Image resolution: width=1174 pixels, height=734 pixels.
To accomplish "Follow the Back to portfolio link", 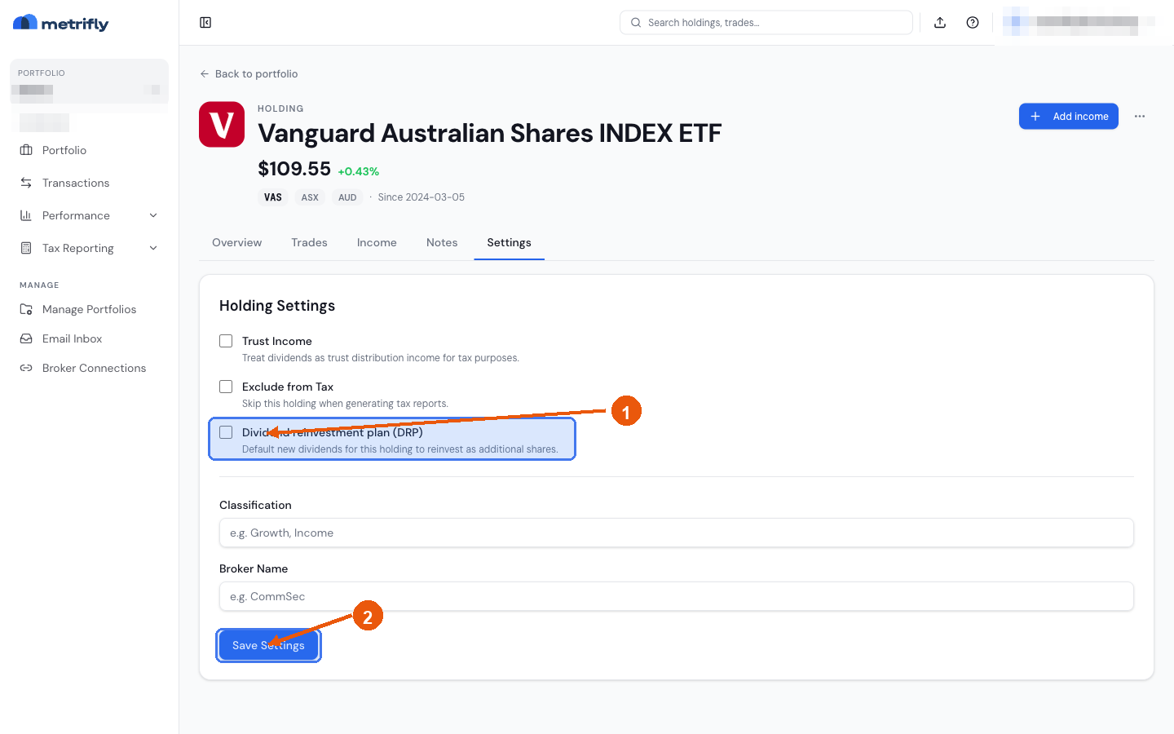I will [x=249, y=73].
